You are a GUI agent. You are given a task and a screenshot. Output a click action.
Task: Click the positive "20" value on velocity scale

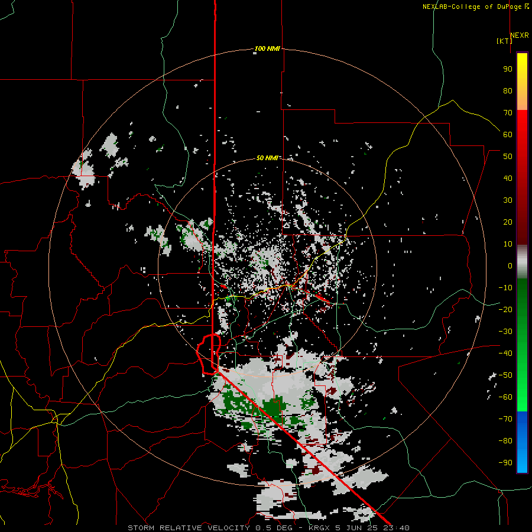[x=508, y=222]
